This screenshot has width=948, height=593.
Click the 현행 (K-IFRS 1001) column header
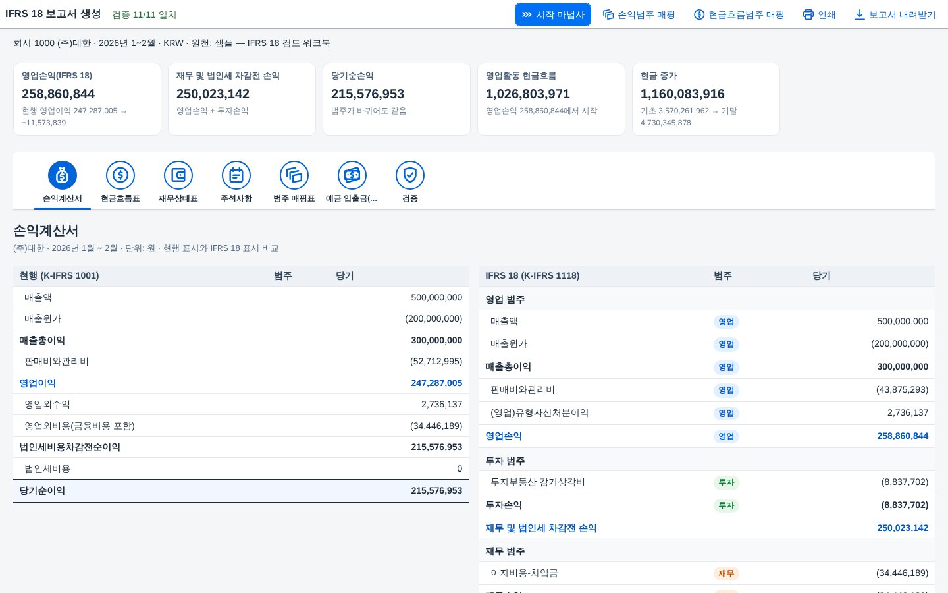59,275
